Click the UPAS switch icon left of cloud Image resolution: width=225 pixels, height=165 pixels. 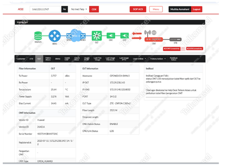point(69,36)
